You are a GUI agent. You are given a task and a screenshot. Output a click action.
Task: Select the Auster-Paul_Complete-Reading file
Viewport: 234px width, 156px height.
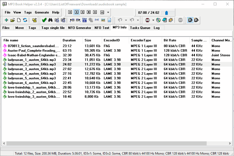117,50
